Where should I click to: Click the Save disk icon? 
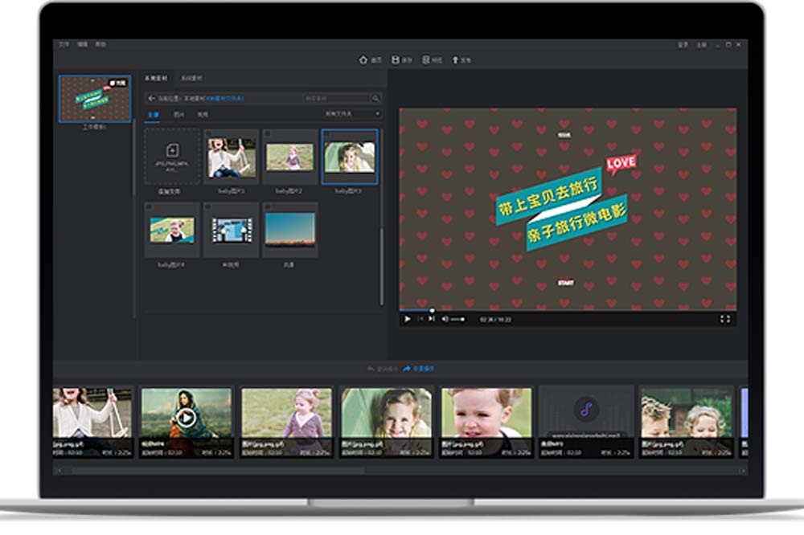tap(396, 60)
